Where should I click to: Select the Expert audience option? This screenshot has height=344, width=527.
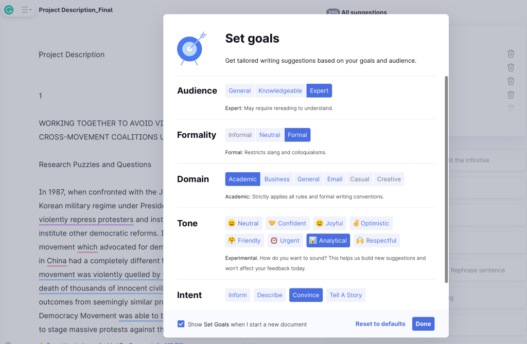pos(319,90)
